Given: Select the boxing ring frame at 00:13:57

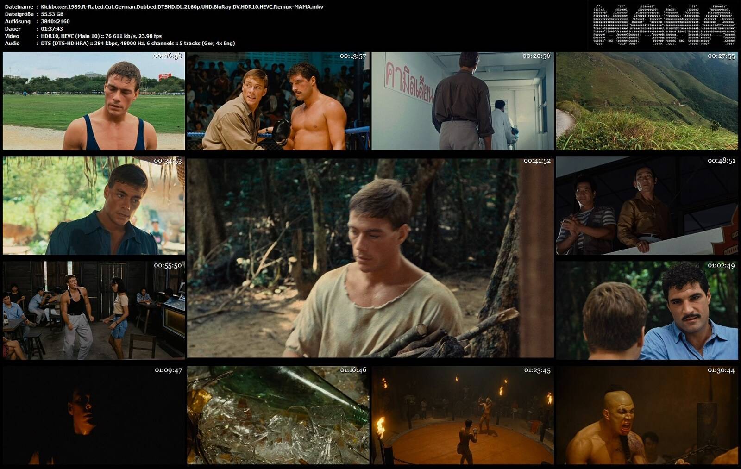Looking at the screenshot, I should (278, 101).
